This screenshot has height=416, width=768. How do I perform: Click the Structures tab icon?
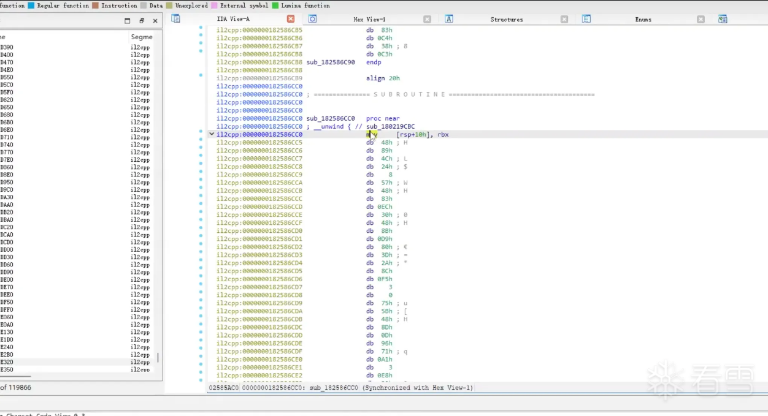click(x=449, y=19)
